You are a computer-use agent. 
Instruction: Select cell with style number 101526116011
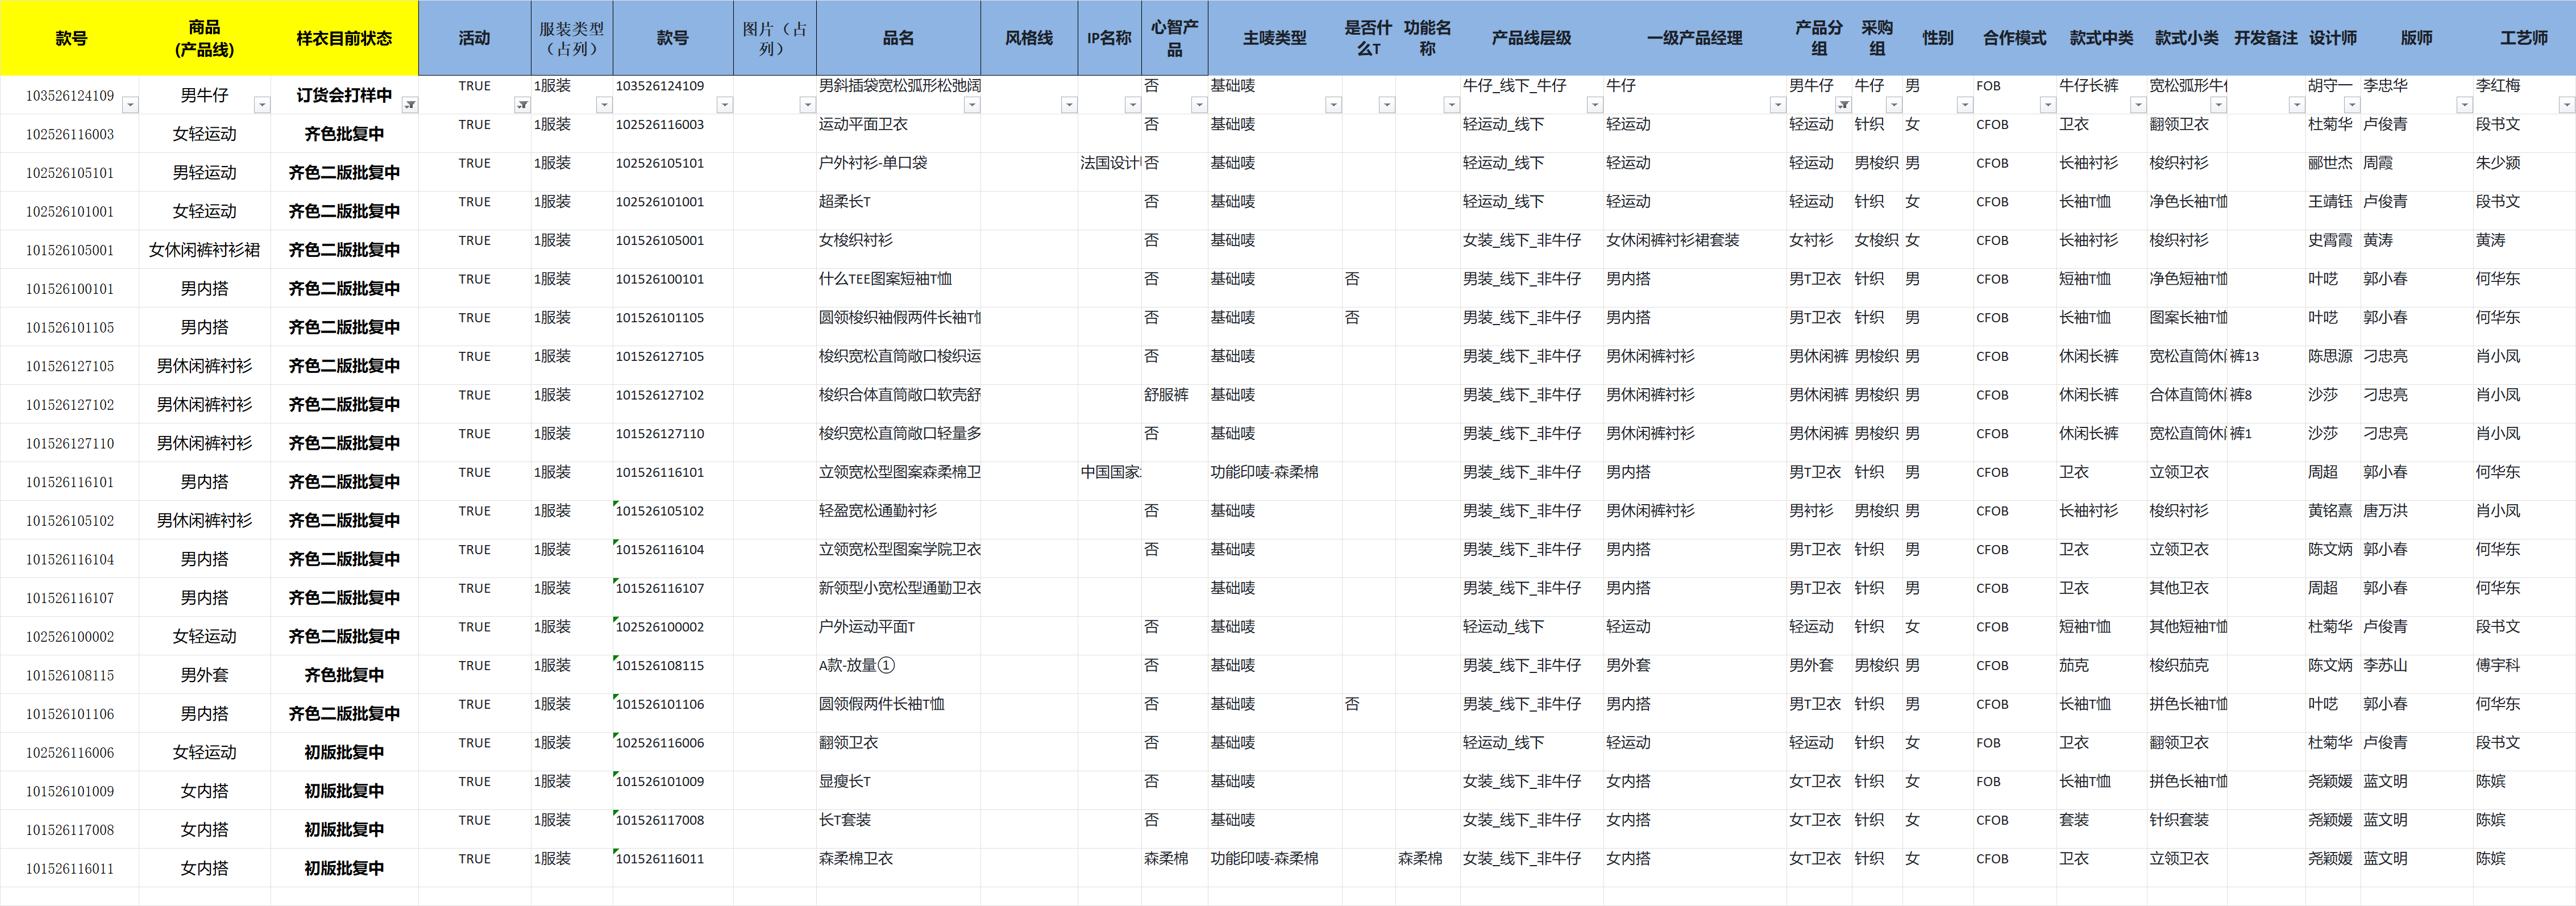click(70, 869)
